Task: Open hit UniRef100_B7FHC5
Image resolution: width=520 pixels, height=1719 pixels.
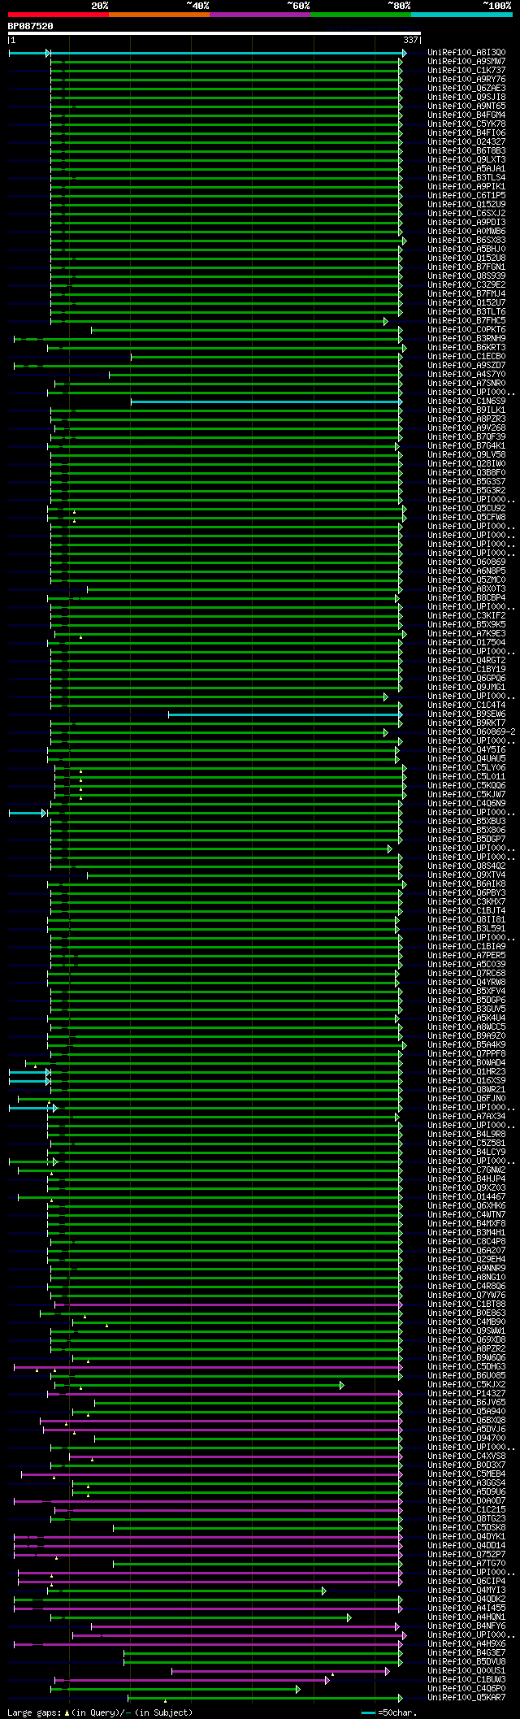Action: coord(466,321)
